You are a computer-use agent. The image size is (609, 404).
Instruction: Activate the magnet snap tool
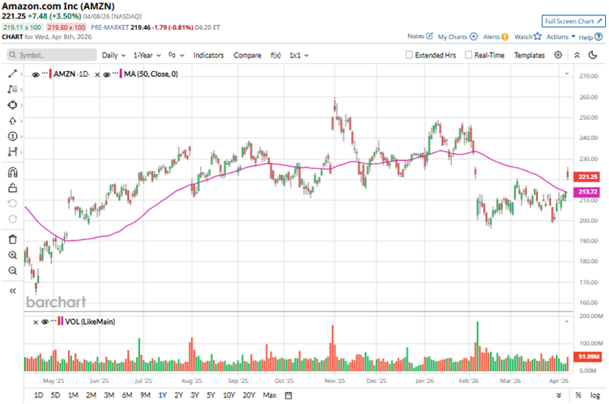(x=12, y=172)
